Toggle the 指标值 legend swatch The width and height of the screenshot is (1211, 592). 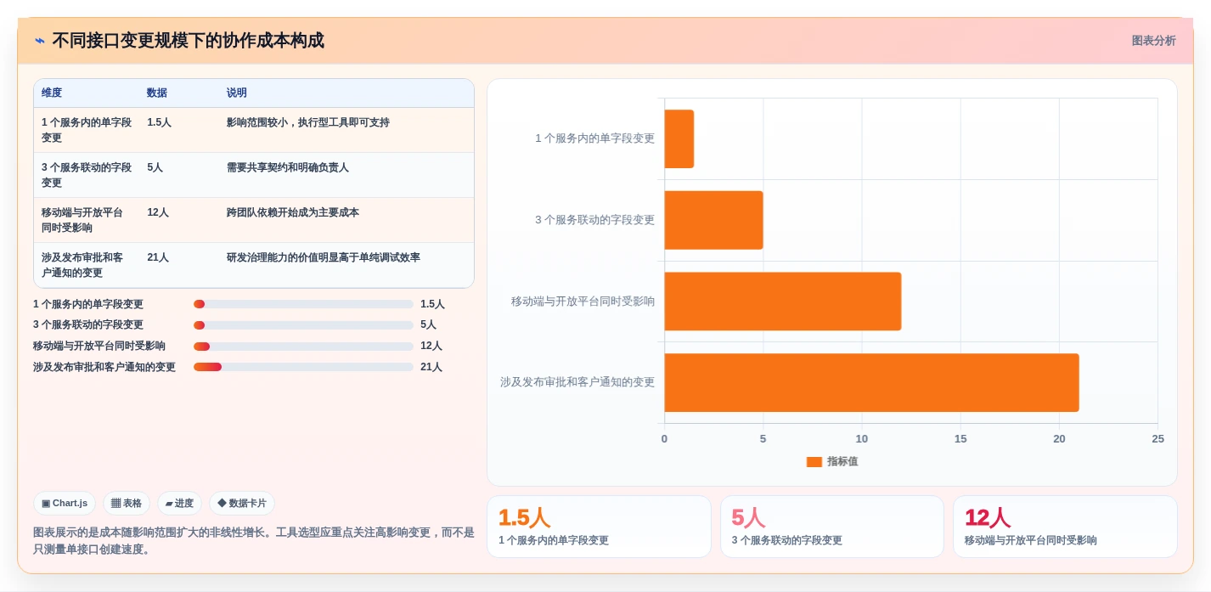tap(814, 462)
